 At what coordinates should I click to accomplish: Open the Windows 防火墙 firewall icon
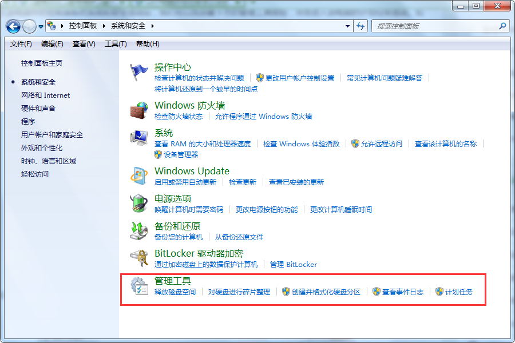139,110
